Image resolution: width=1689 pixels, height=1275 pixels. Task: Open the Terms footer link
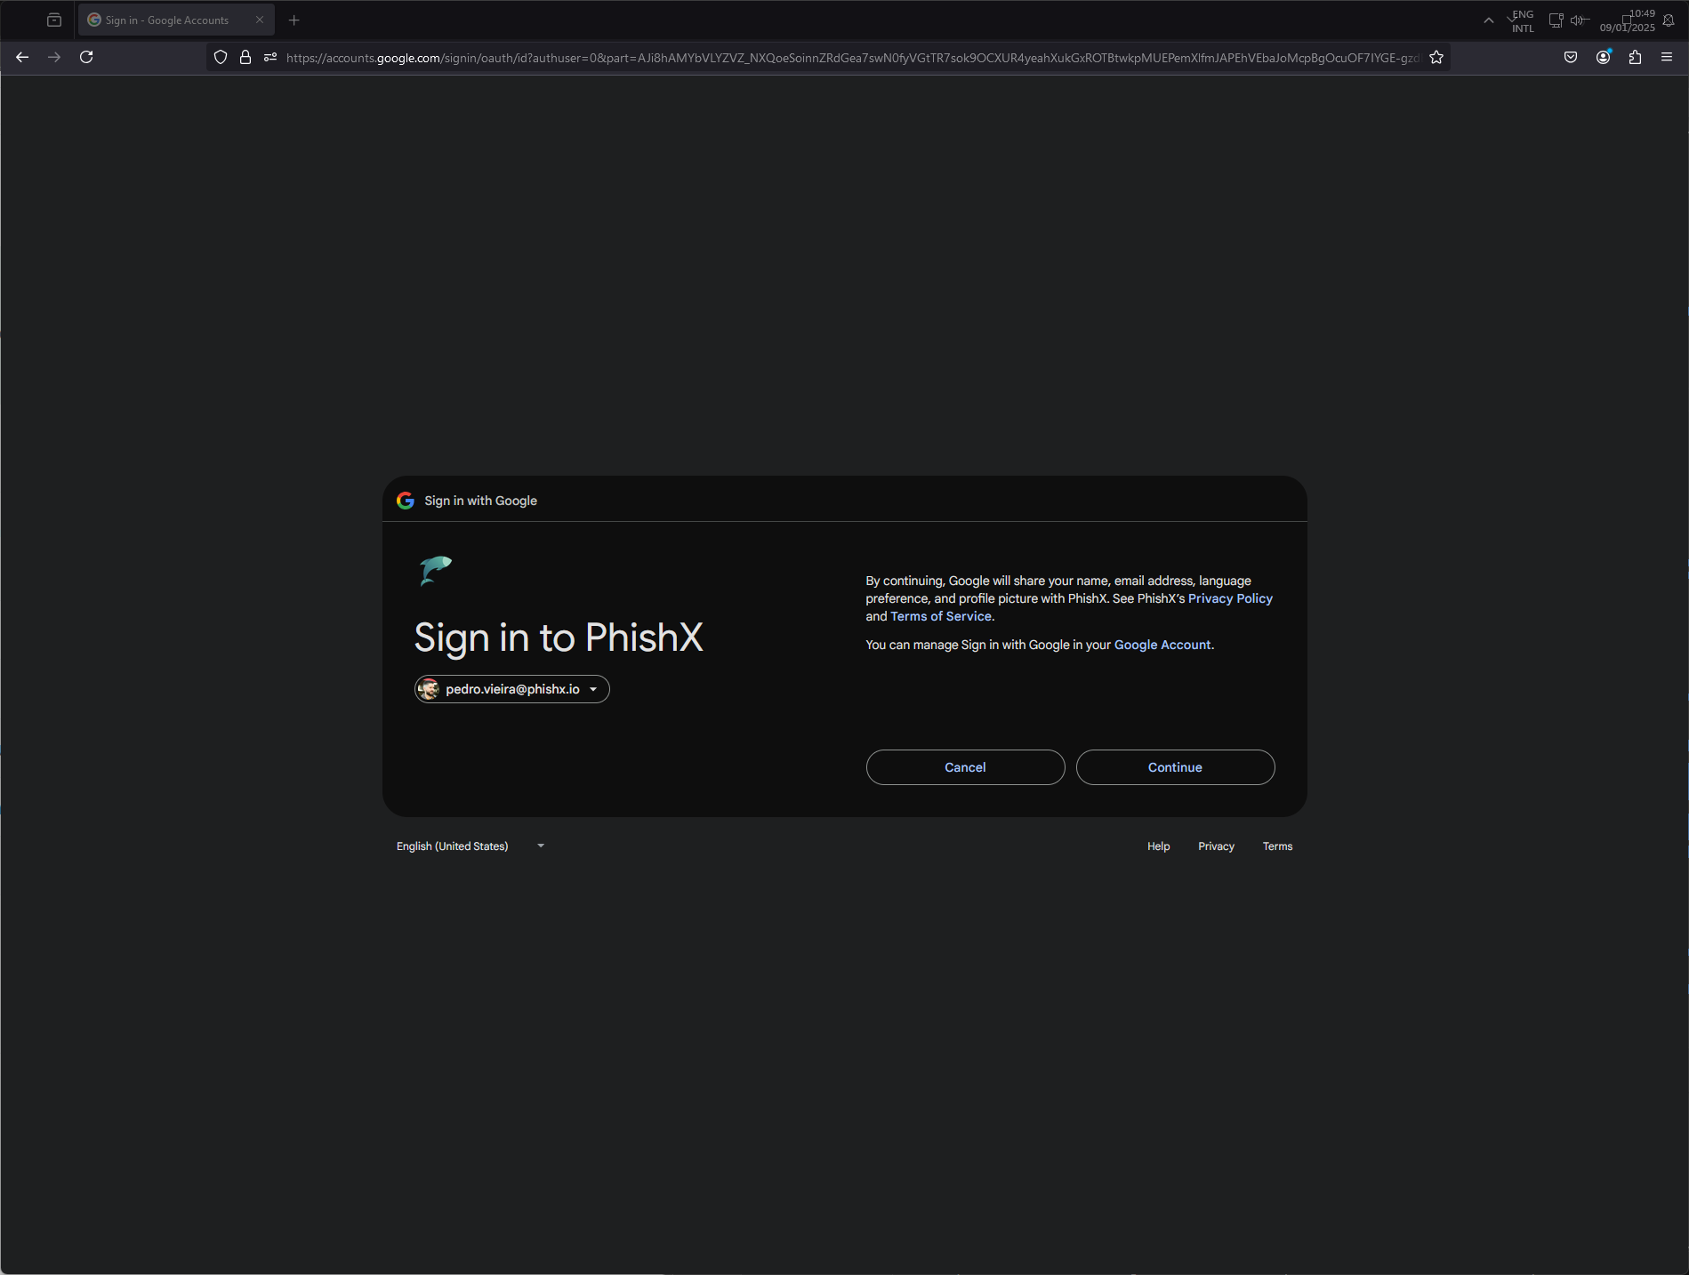point(1277,846)
